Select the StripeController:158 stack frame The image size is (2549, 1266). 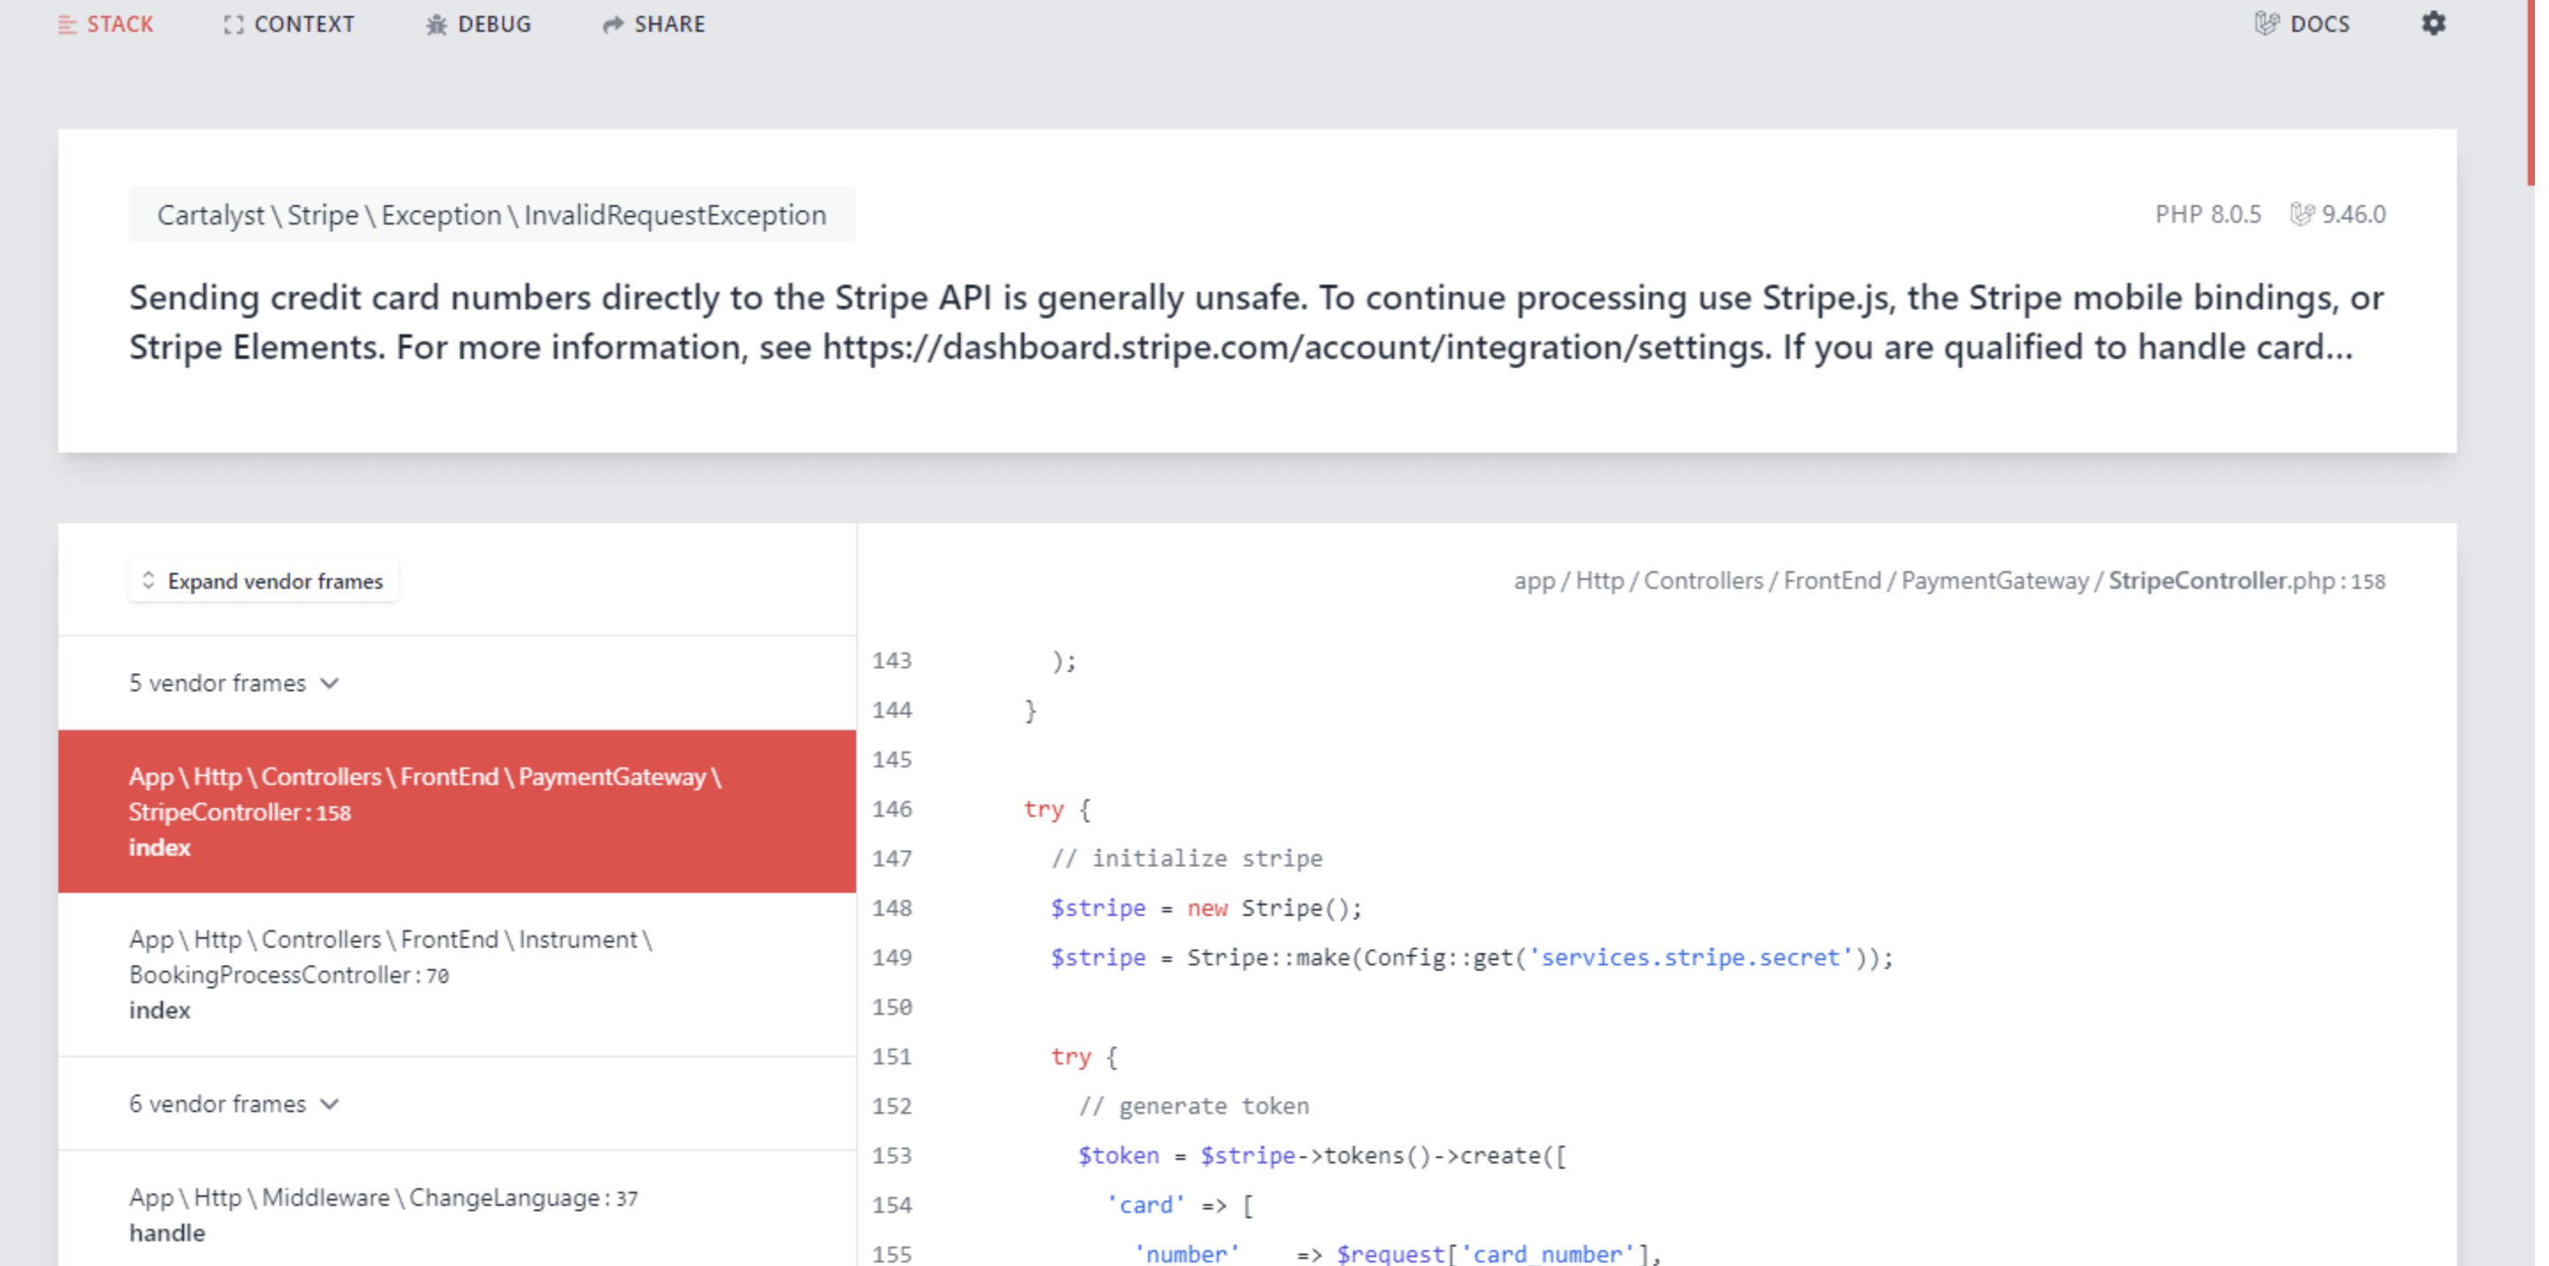(x=456, y=812)
